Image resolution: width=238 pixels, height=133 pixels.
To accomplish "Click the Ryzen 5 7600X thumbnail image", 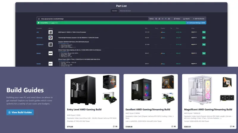I will (x=51, y=32).
